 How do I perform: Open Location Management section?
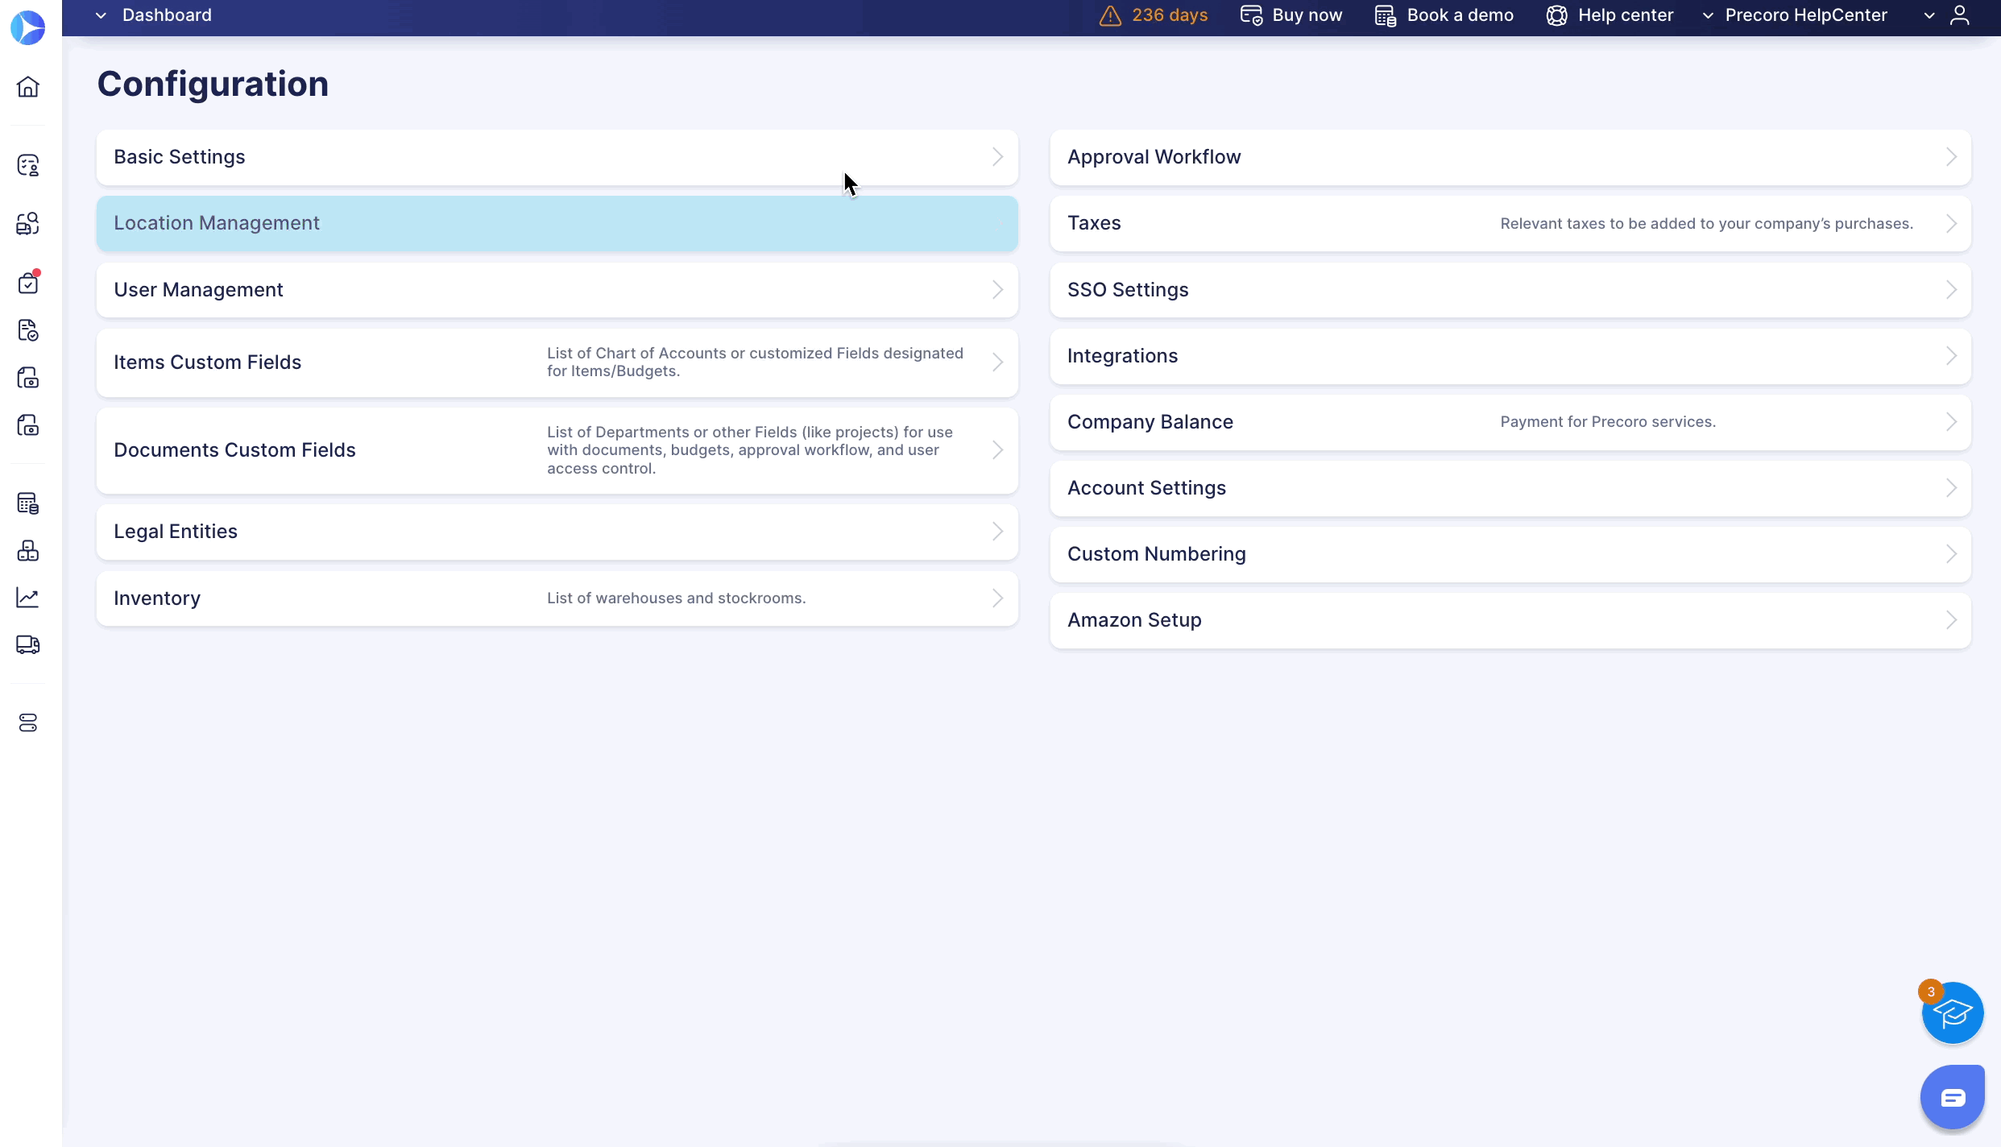[x=557, y=223]
